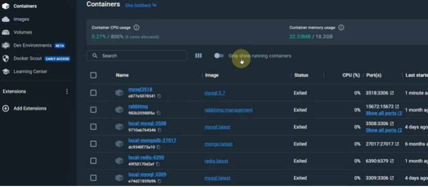Click the container Search input field

click(x=137, y=56)
